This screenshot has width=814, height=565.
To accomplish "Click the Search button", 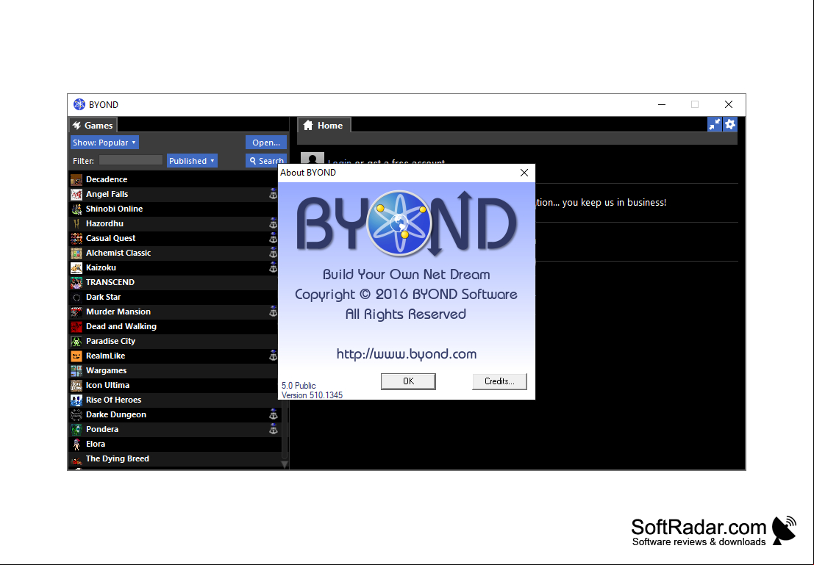I will point(265,161).
